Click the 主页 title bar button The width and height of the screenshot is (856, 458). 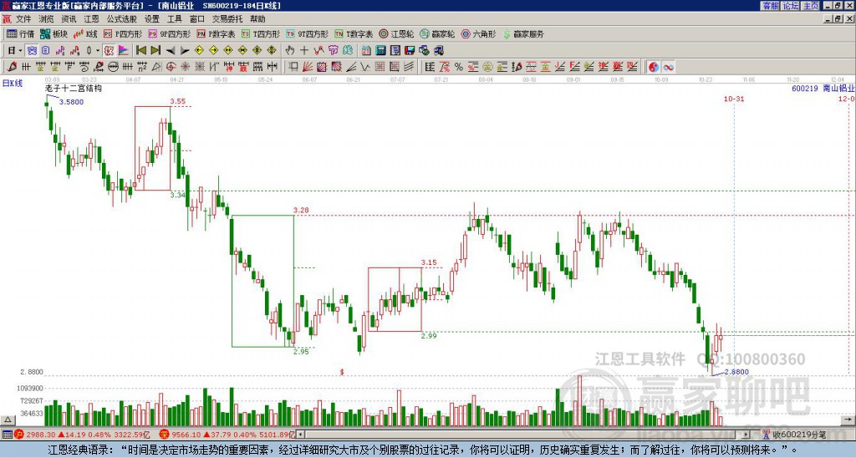[811, 6]
